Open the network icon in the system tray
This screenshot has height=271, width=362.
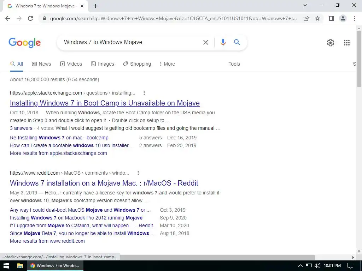tap(309, 266)
